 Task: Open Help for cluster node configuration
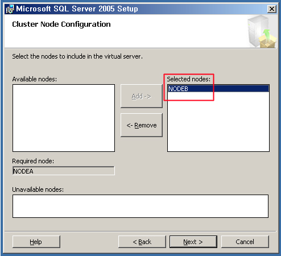[36, 242]
